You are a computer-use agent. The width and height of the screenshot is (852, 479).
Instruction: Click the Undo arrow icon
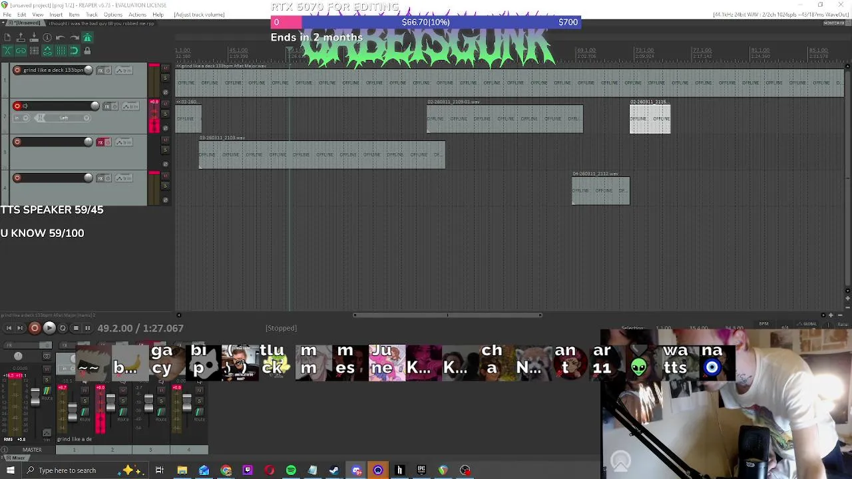point(61,38)
